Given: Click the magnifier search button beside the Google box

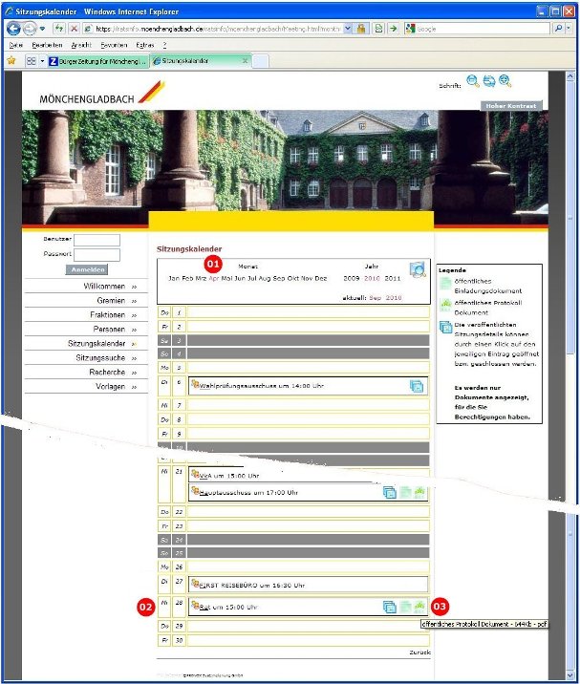Looking at the screenshot, I should (x=558, y=29).
